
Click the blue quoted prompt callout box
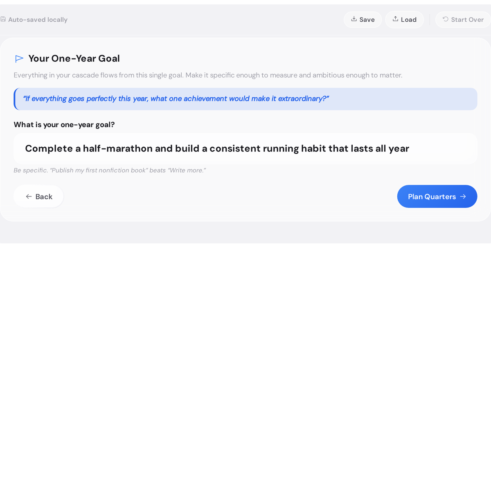245,99
